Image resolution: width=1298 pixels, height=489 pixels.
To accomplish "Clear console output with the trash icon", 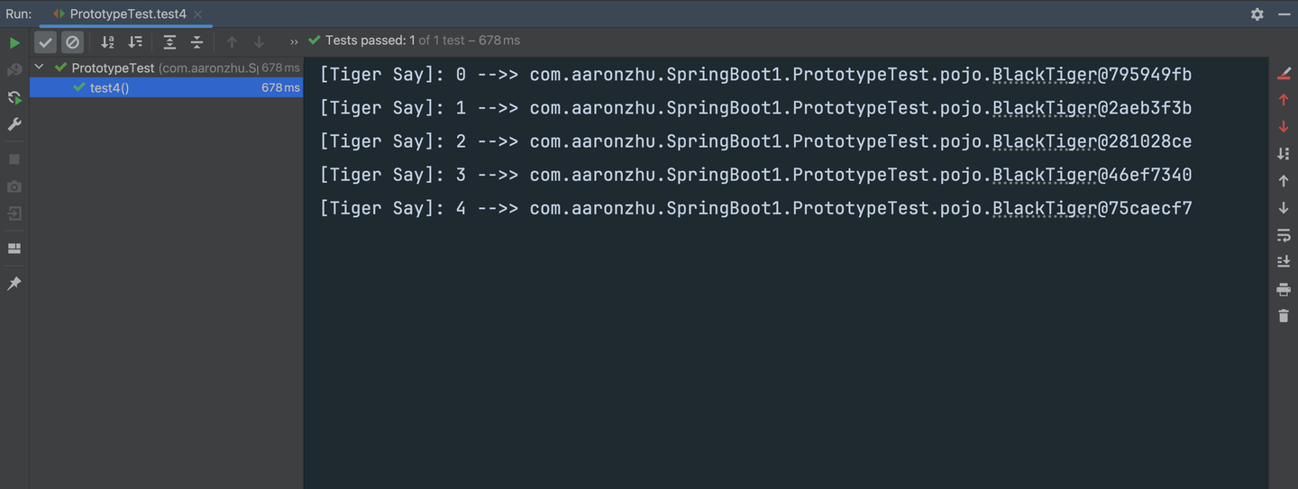I will [x=1284, y=316].
